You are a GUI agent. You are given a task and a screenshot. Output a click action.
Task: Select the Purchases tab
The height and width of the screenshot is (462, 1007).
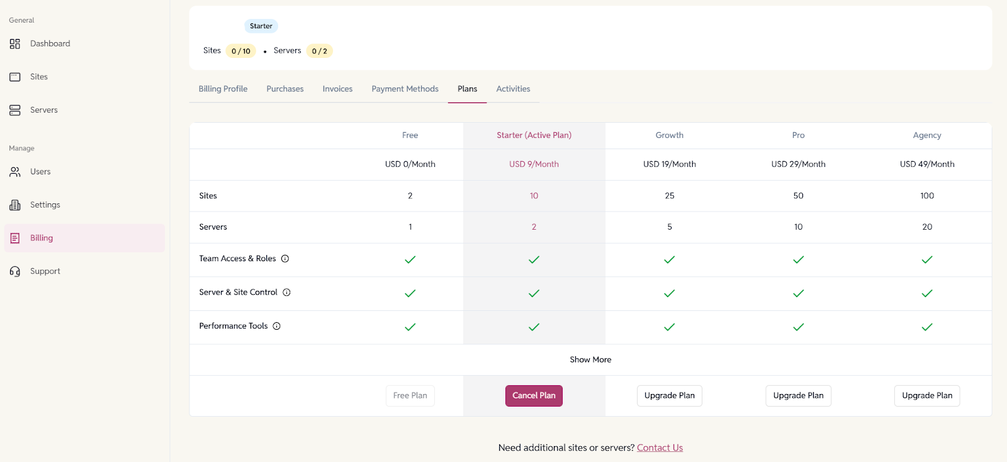(x=284, y=89)
